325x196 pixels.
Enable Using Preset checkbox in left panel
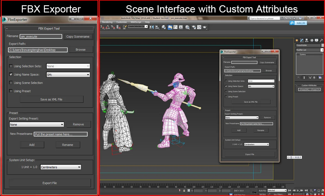click(x=11, y=91)
